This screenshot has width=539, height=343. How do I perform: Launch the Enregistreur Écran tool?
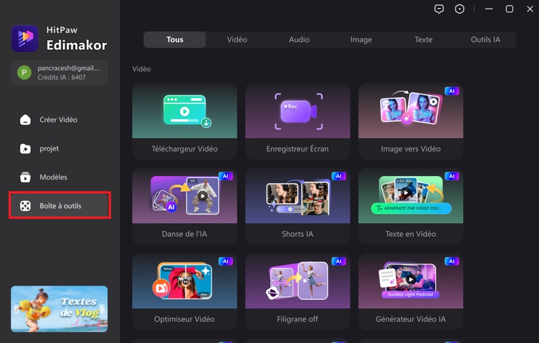pyautogui.click(x=298, y=120)
